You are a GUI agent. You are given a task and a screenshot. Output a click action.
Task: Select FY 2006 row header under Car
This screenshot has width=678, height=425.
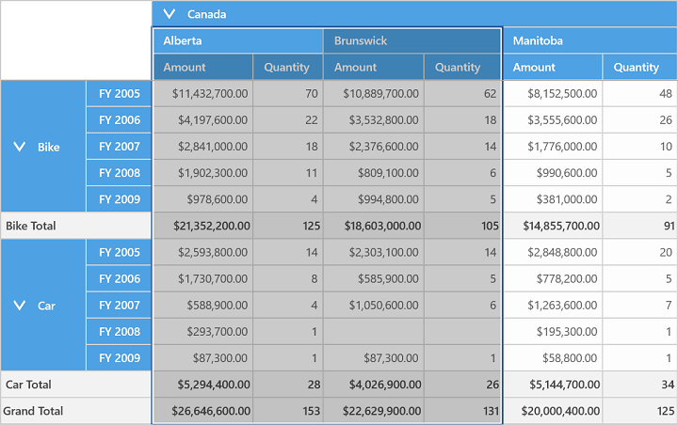[x=119, y=279]
